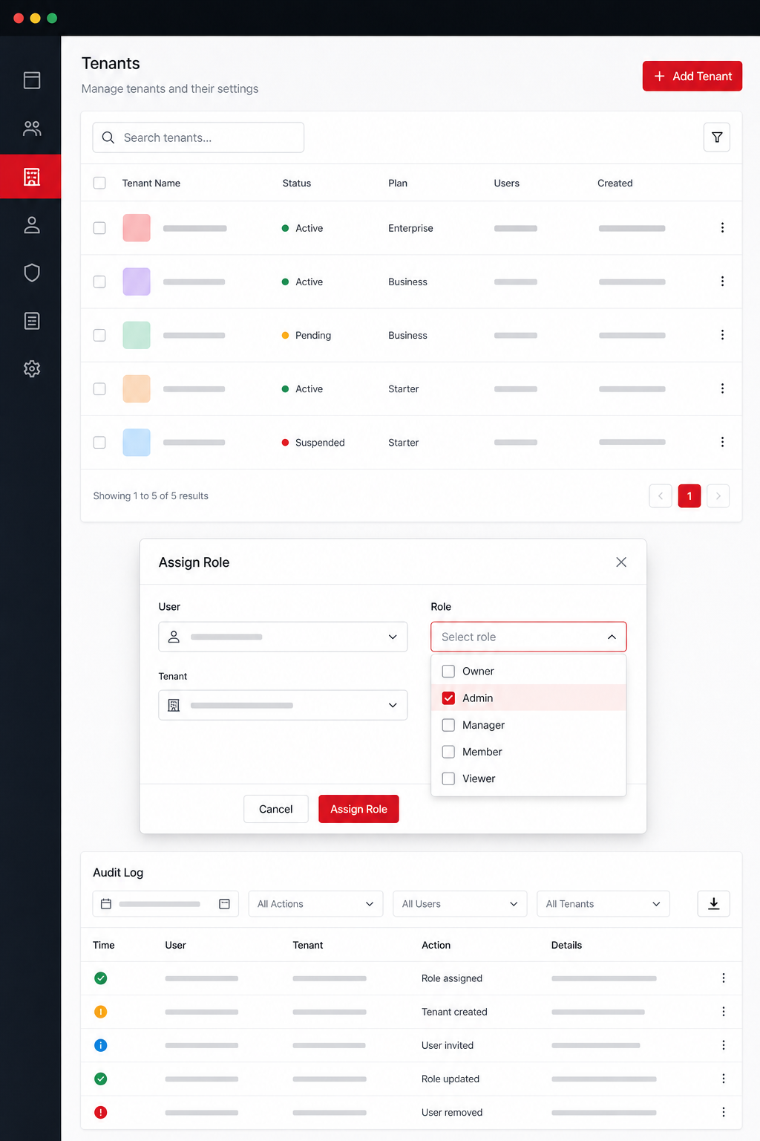Viewport: 760px width, 1141px height.
Task: Click red alert icon of User removed entry
Action: 101,1112
